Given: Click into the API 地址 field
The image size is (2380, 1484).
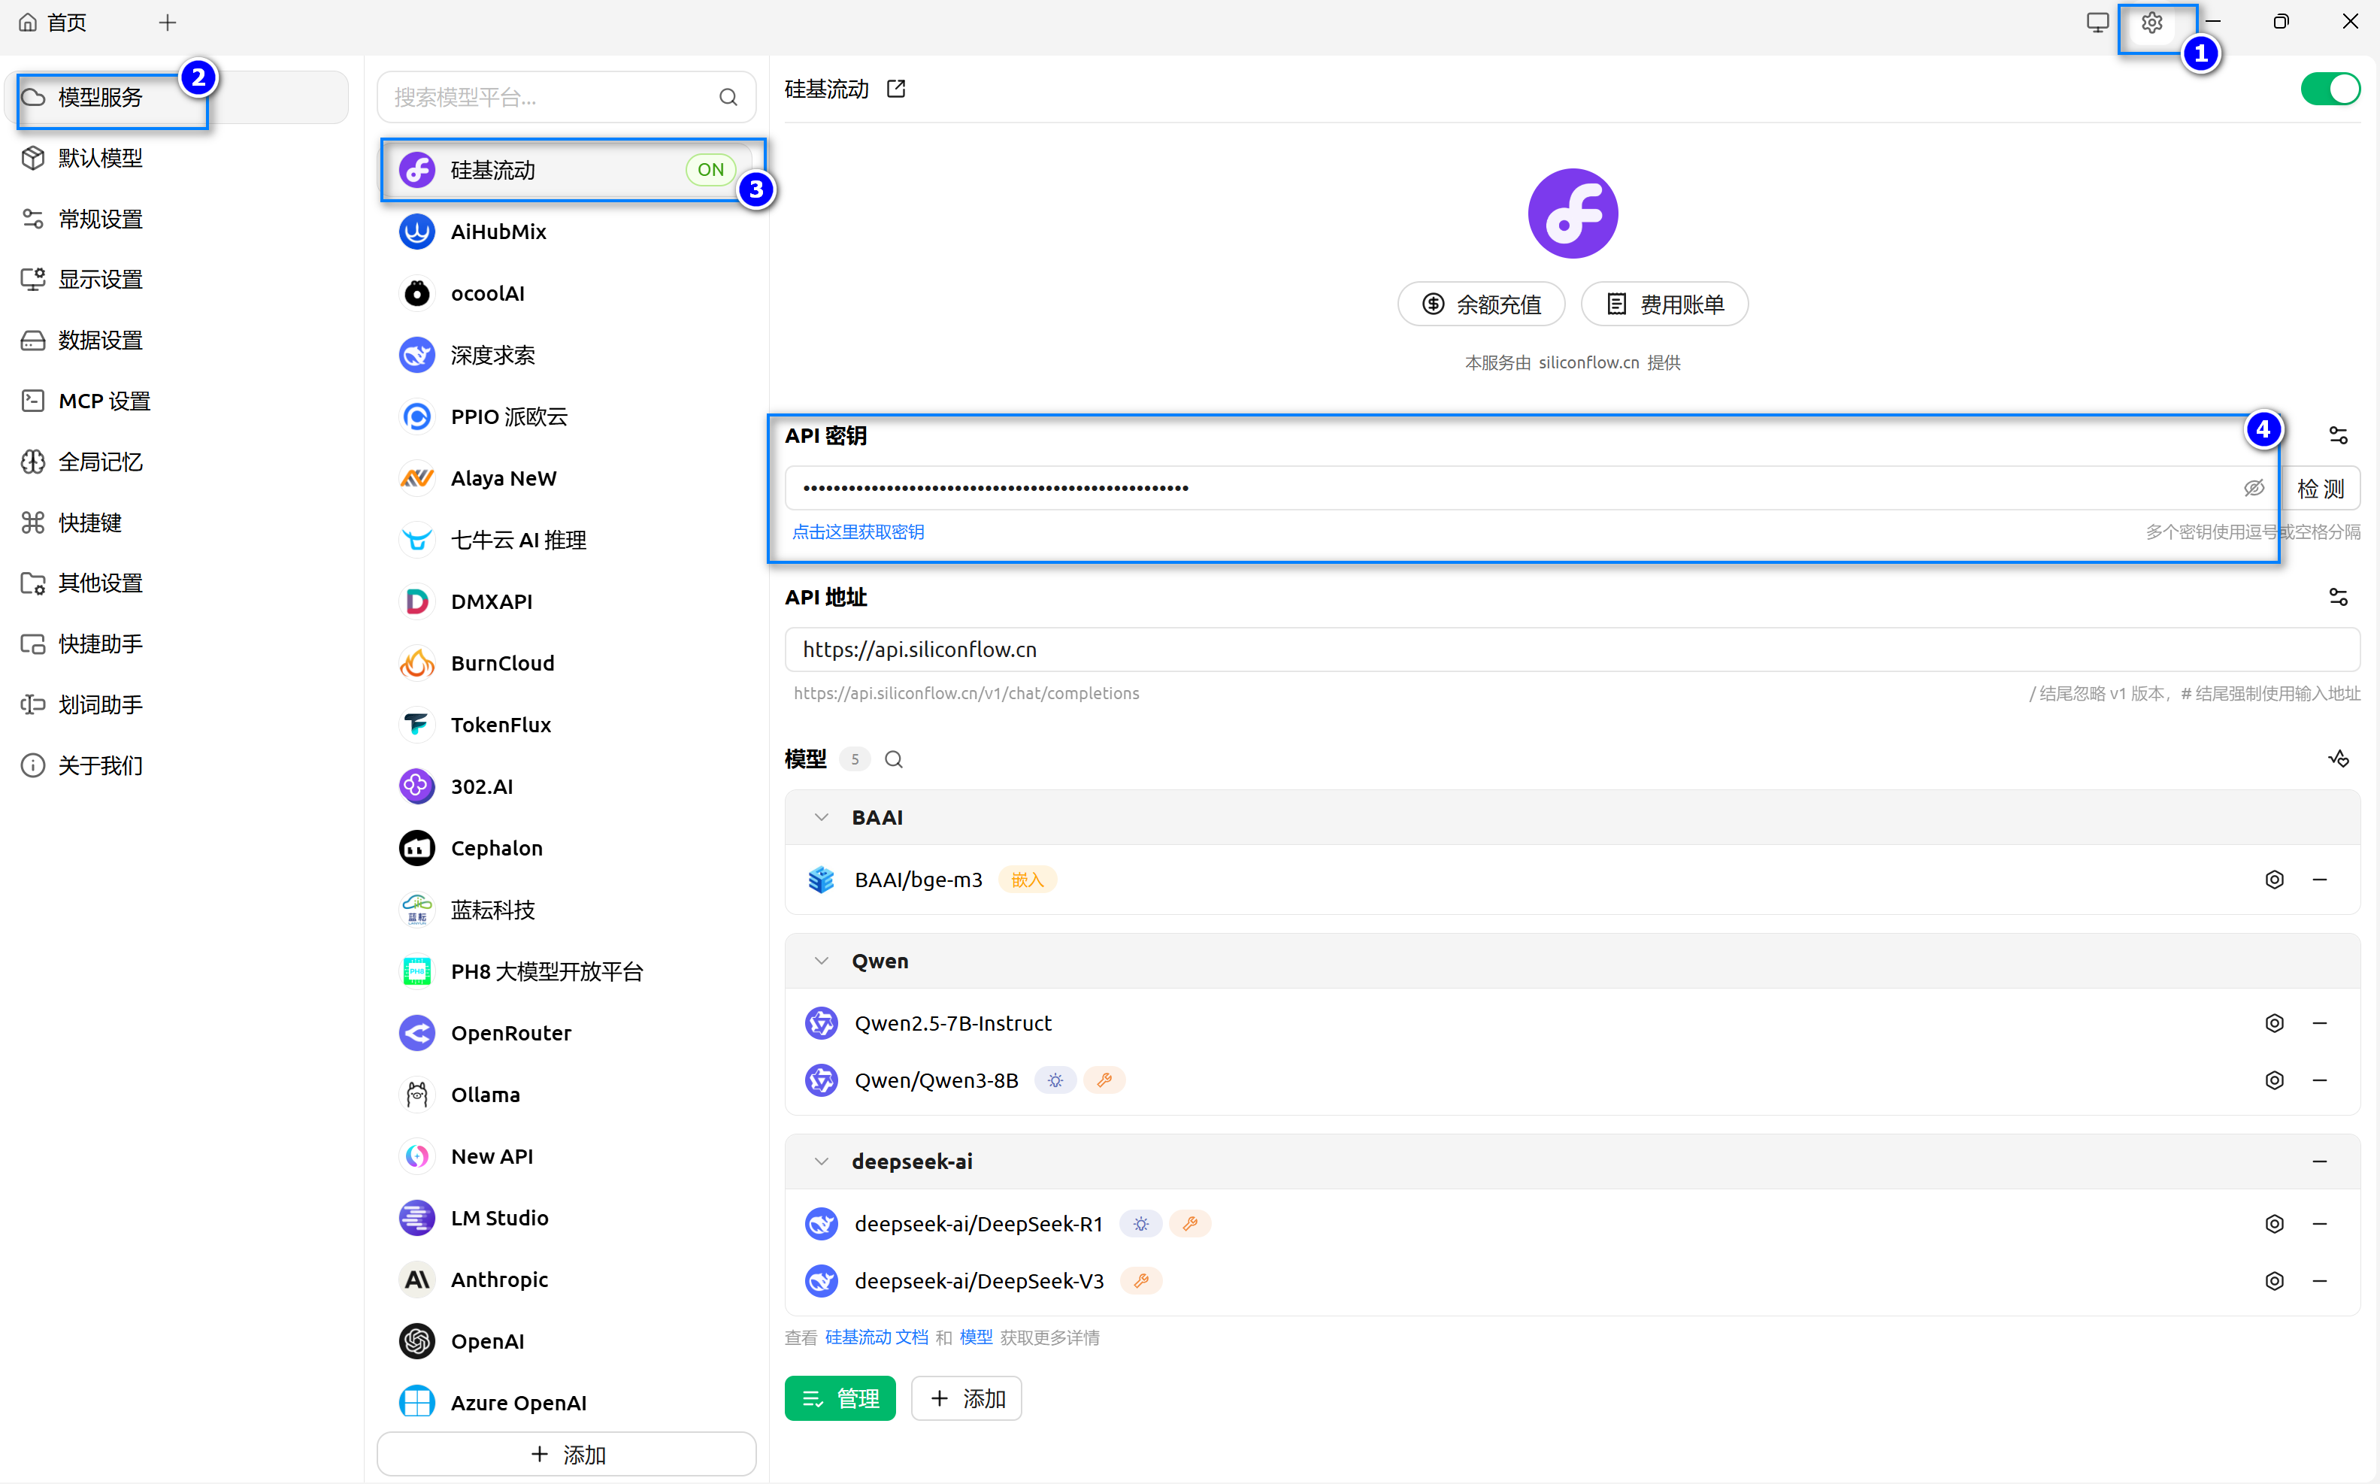Looking at the screenshot, I should [1573, 650].
